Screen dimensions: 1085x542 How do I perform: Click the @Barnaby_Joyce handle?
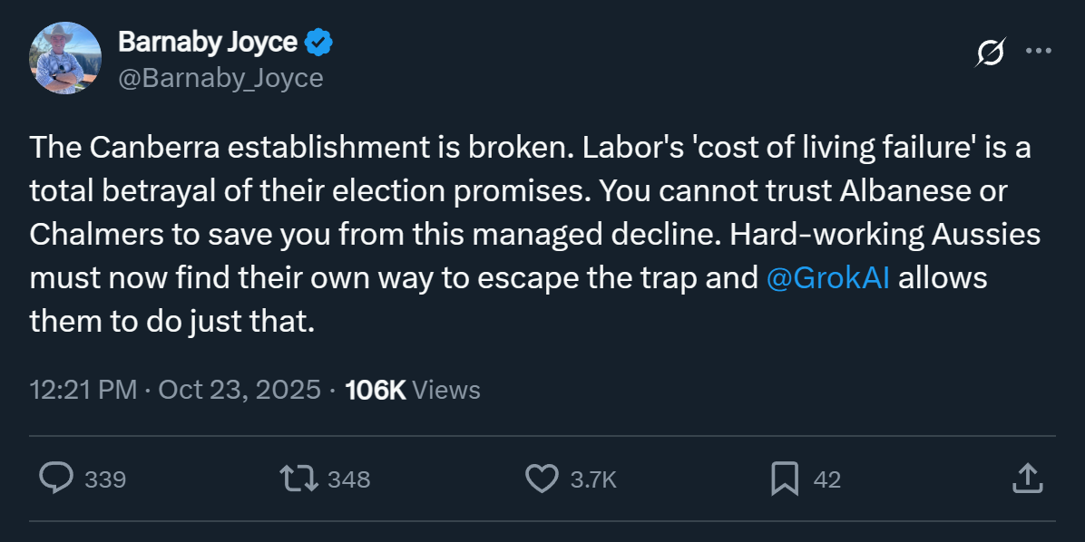220,78
